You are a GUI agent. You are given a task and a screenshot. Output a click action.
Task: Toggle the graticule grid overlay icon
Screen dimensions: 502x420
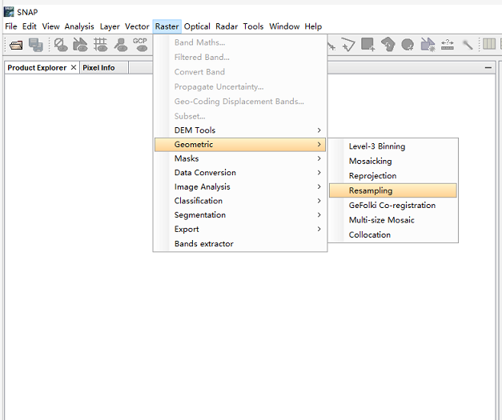[x=100, y=45]
